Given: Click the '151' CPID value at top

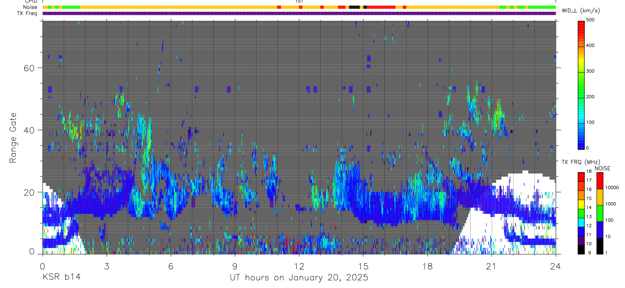Looking at the screenshot, I should point(299,2).
